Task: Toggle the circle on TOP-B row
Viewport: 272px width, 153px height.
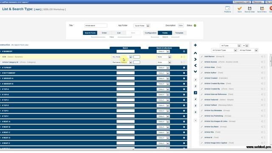Action: pos(184,94)
